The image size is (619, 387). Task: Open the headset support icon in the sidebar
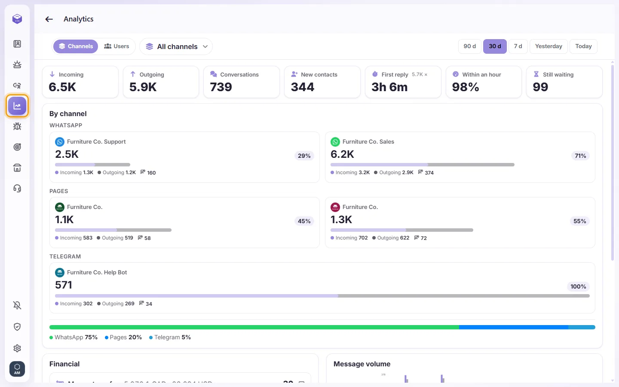17,188
